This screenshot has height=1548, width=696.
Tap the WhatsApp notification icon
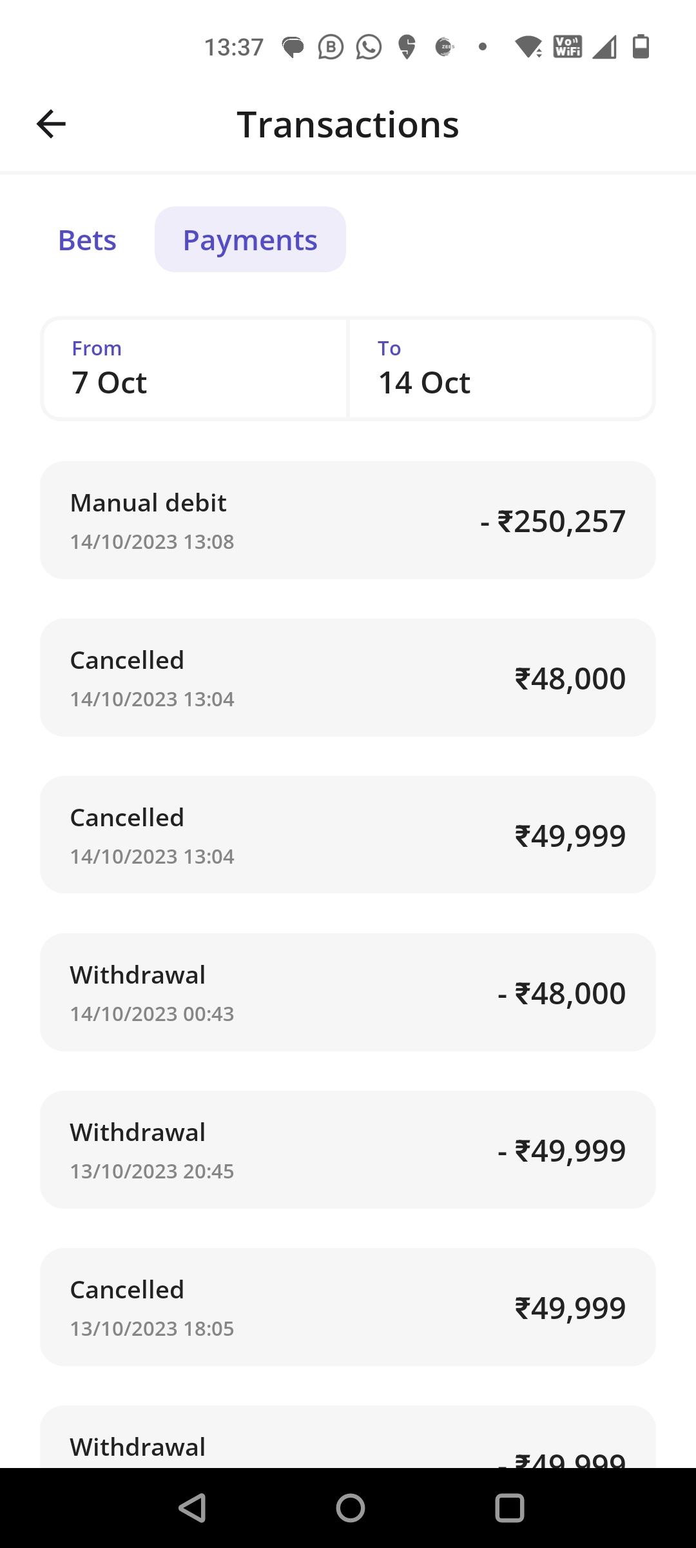tap(369, 47)
